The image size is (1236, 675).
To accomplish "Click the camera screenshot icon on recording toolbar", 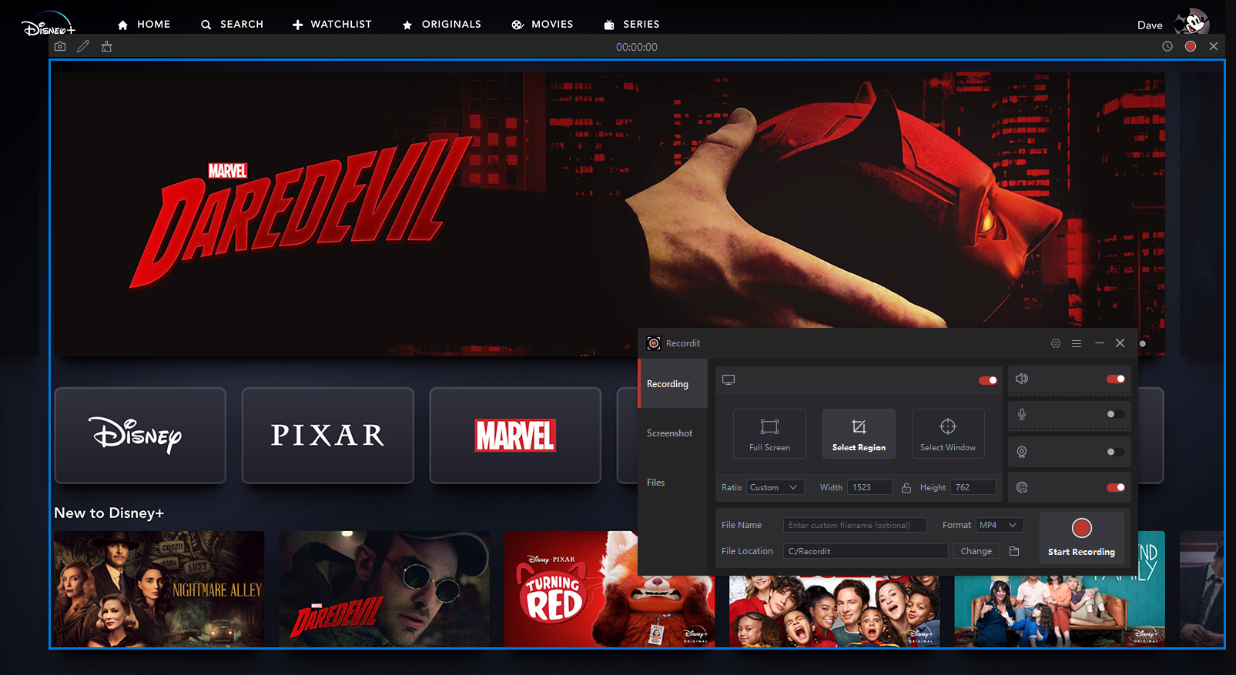I will 60,46.
